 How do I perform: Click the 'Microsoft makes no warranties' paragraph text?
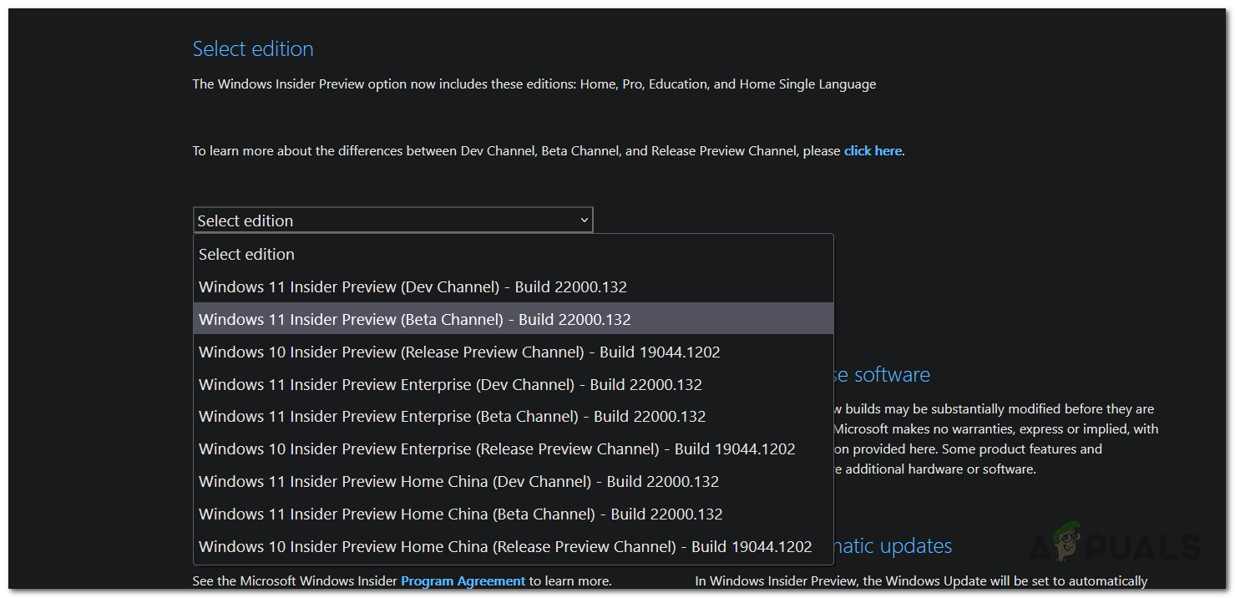point(995,428)
